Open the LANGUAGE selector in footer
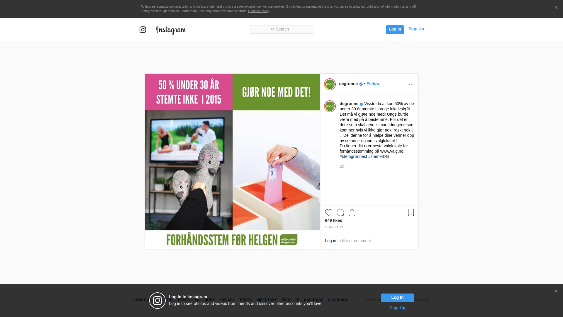The width and height of the screenshot is (563, 317). coord(338,300)
